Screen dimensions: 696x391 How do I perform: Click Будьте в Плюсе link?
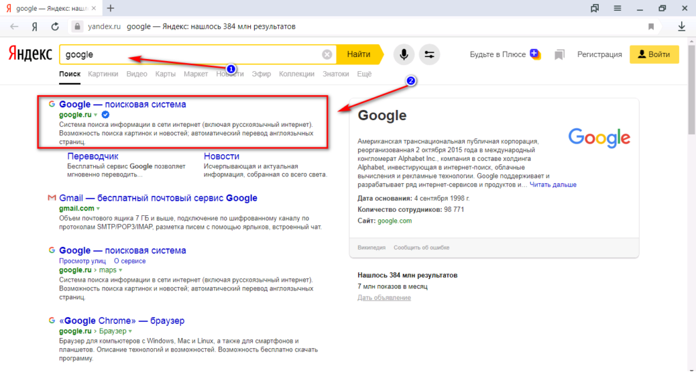498,54
